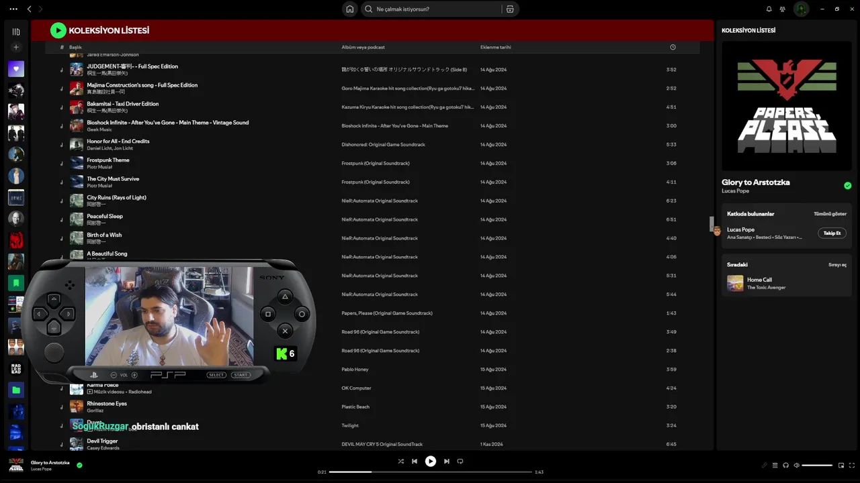The image size is (860, 483).
Task: Toggle shuffle in the player bar
Action: pos(400,462)
